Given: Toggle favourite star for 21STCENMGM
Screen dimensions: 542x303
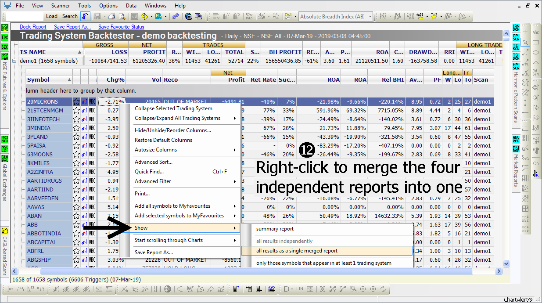Looking at the screenshot, I should pyautogui.click(x=76, y=110).
